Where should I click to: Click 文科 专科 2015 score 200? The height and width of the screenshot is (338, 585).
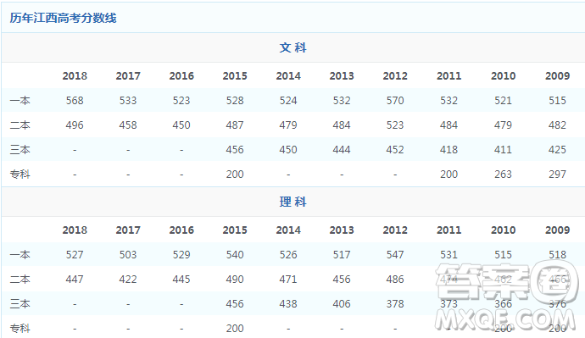pyautogui.click(x=235, y=174)
